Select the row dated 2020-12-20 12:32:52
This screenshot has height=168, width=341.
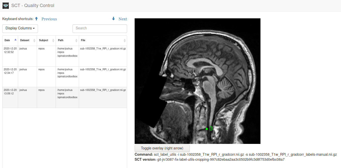click(x=65, y=56)
